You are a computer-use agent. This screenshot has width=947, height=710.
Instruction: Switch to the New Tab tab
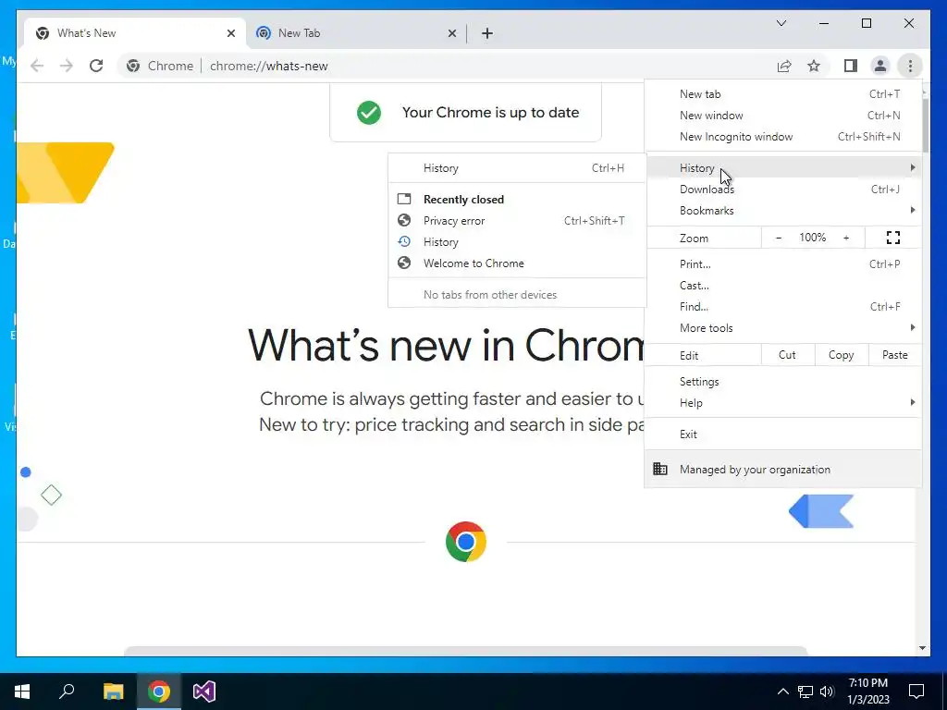click(x=356, y=33)
